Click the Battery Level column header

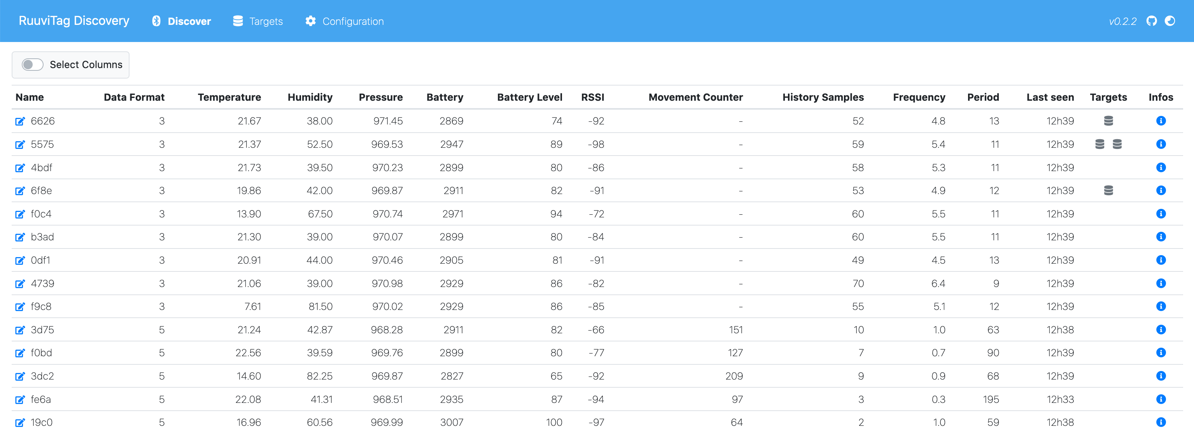click(x=529, y=97)
